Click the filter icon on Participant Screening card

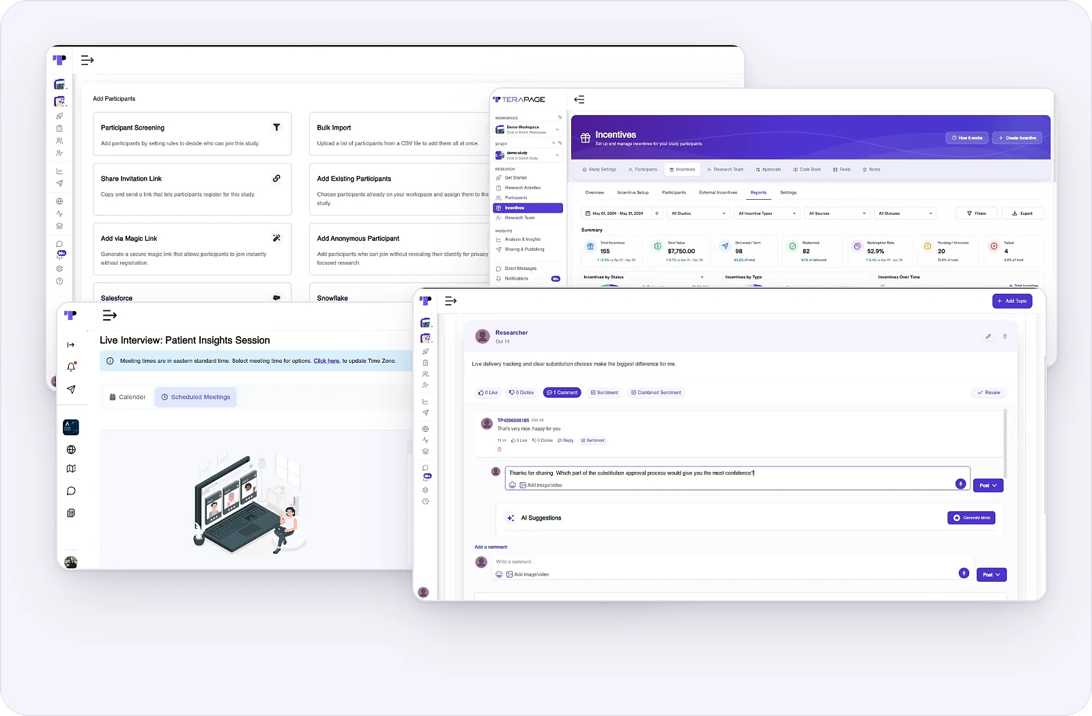(x=276, y=127)
